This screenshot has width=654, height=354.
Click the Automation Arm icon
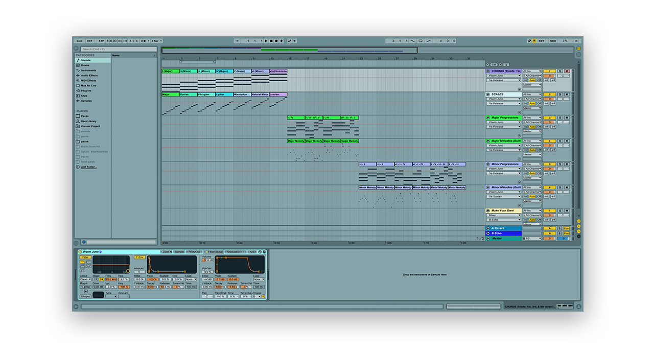289,41
